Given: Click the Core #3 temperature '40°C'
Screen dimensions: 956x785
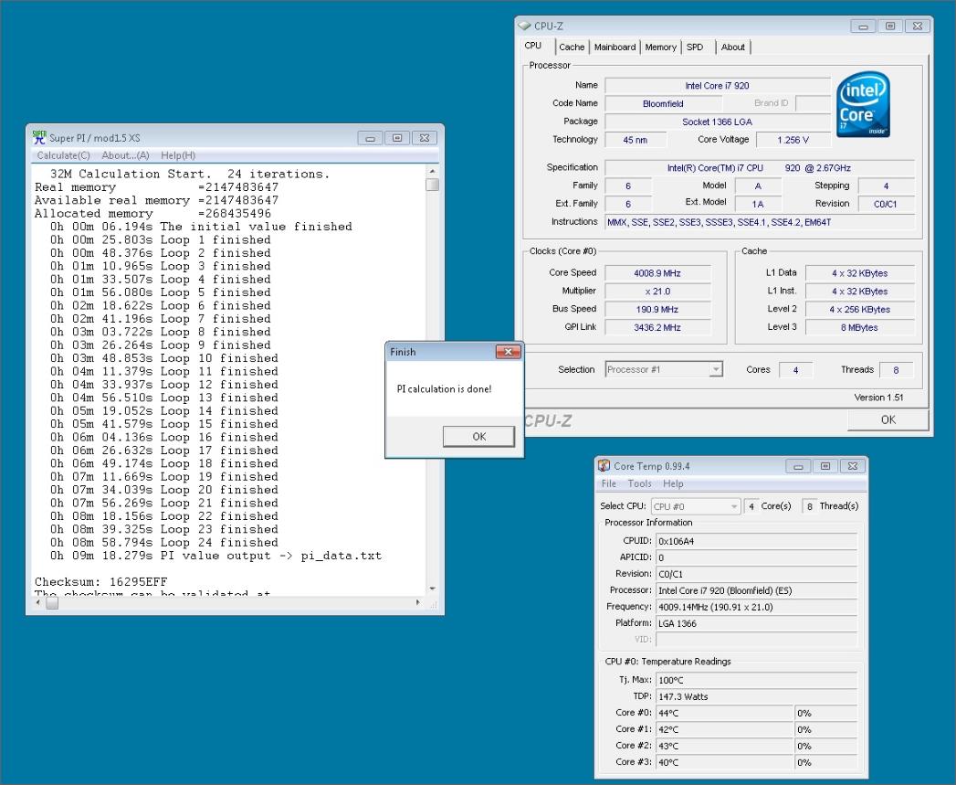Looking at the screenshot, I should [725, 762].
